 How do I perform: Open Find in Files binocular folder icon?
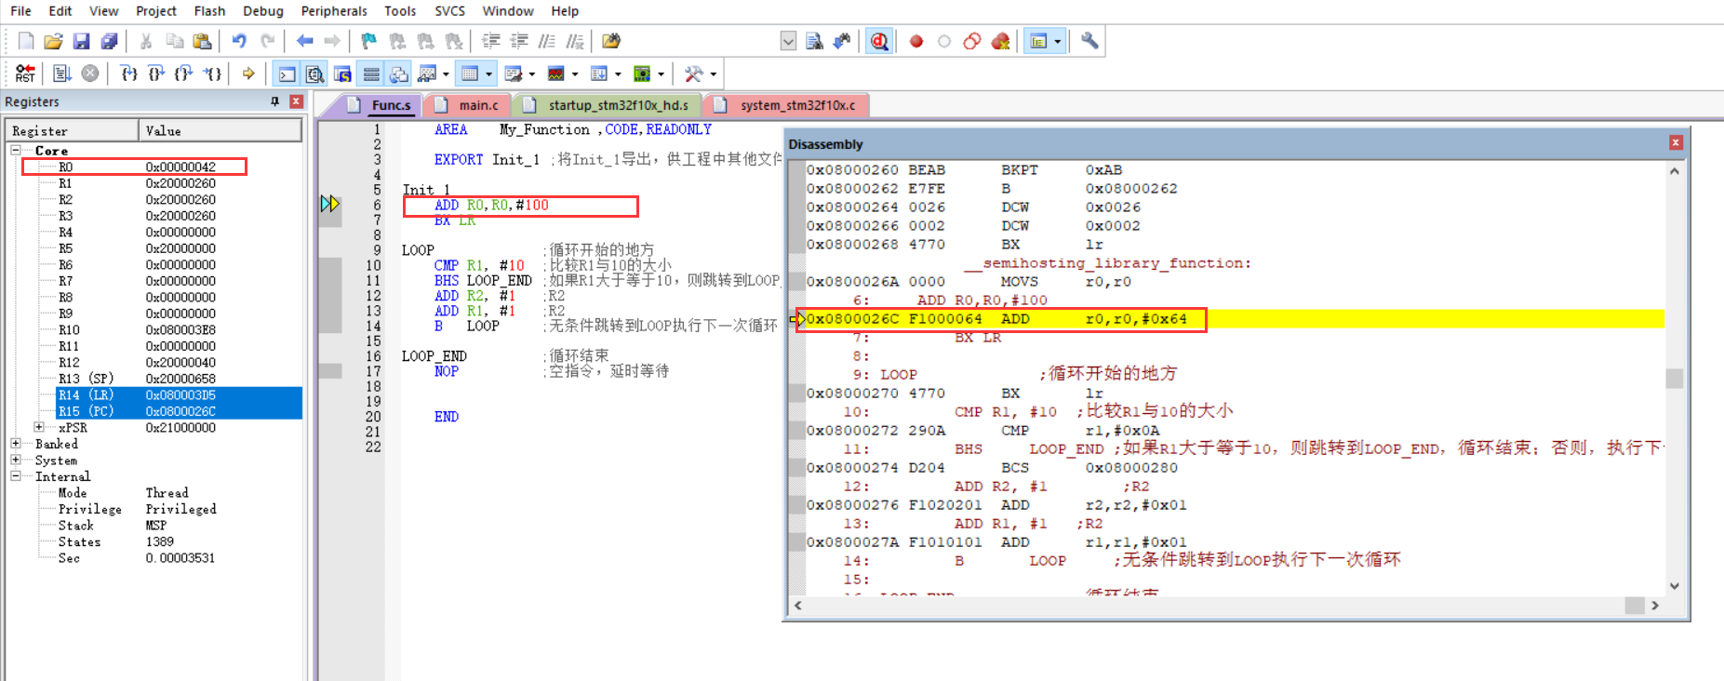point(611,41)
